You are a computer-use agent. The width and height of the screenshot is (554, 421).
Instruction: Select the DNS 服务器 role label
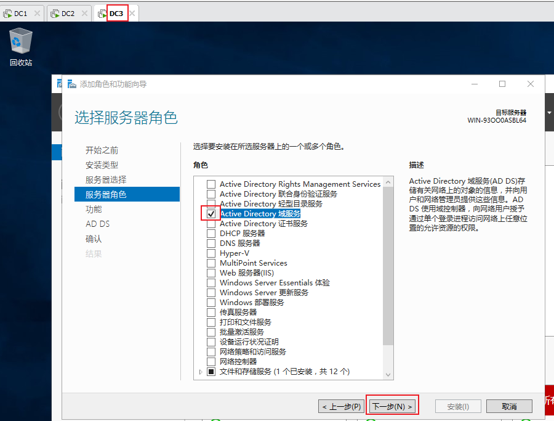click(240, 243)
